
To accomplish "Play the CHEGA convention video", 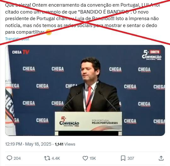I will pos(85,90).
